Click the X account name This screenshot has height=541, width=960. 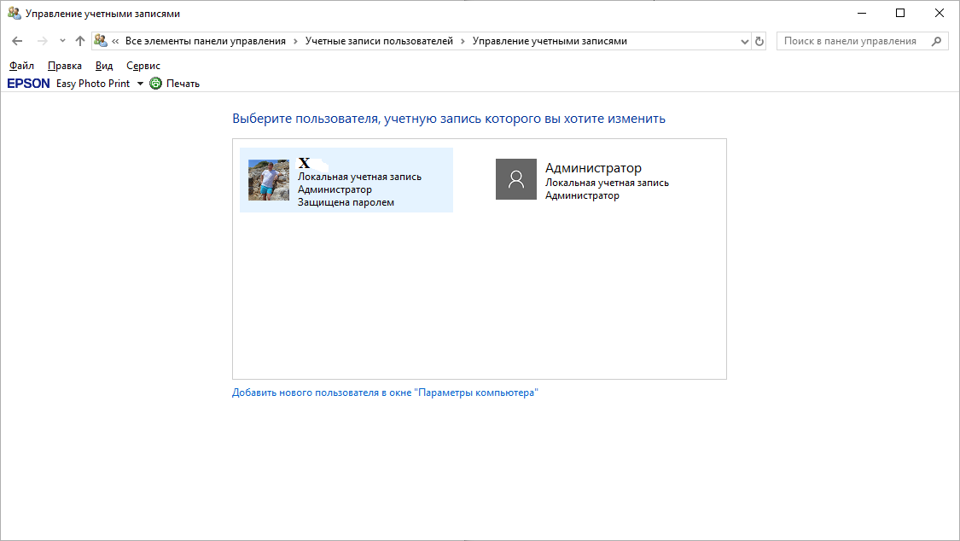pos(305,163)
